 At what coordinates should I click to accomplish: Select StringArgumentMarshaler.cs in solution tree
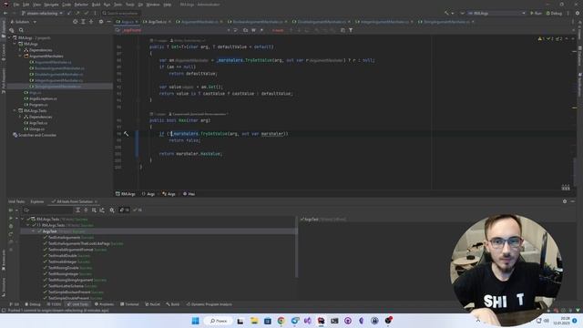coord(57,87)
